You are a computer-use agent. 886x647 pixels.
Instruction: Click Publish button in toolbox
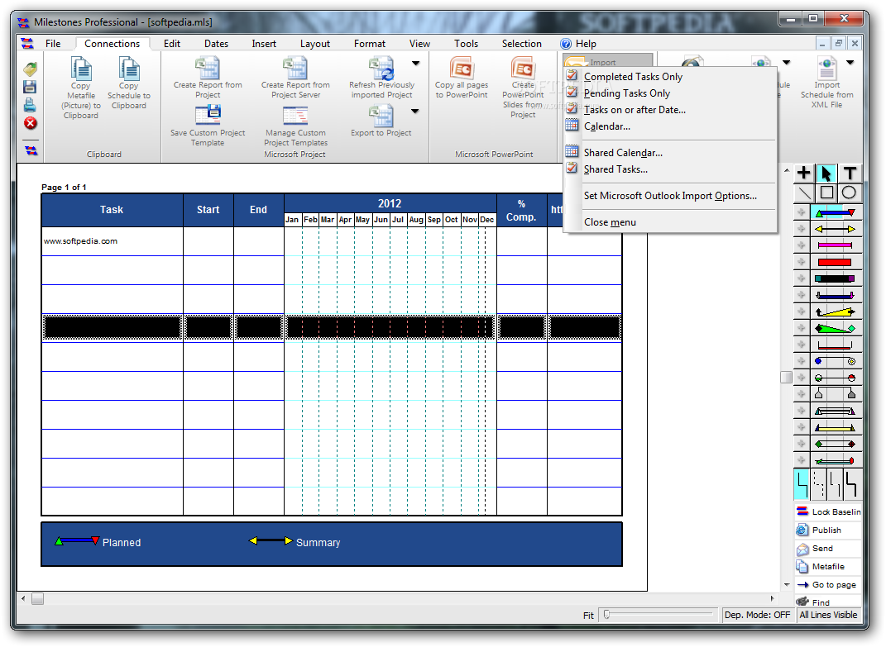pyautogui.click(x=828, y=530)
